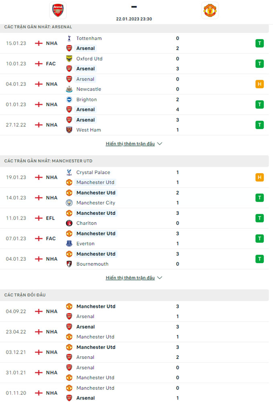This screenshot has height=403, width=273.
Task: Click the Oxford Utd team logo
Action: (x=69, y=59)
